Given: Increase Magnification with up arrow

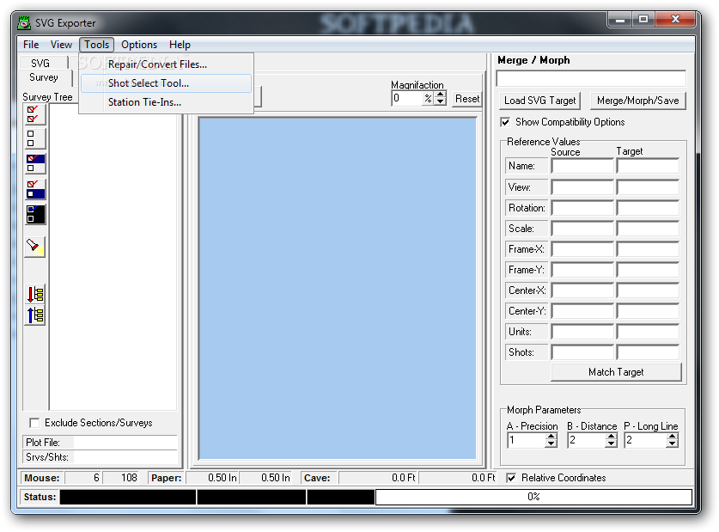Looking at the screenshot, I should coord(440,95).
